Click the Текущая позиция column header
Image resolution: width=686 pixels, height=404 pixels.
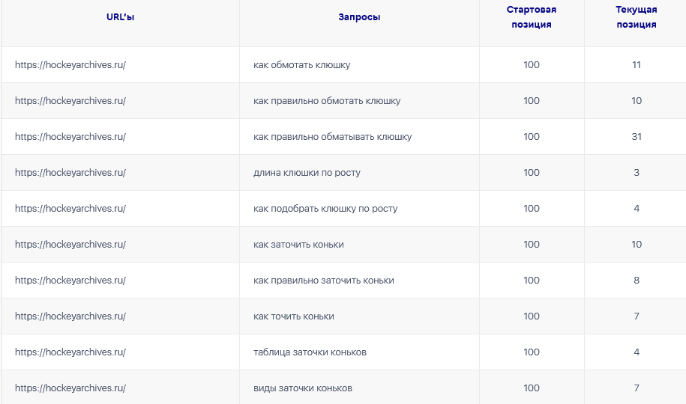[x=637, y=17]
